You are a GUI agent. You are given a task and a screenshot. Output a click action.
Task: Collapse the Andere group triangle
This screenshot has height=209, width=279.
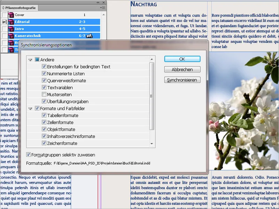(x=30, y=60)
